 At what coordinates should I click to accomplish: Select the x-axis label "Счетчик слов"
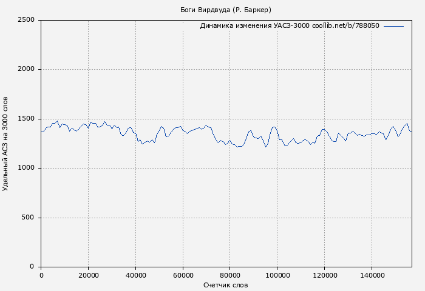[226, 285]
